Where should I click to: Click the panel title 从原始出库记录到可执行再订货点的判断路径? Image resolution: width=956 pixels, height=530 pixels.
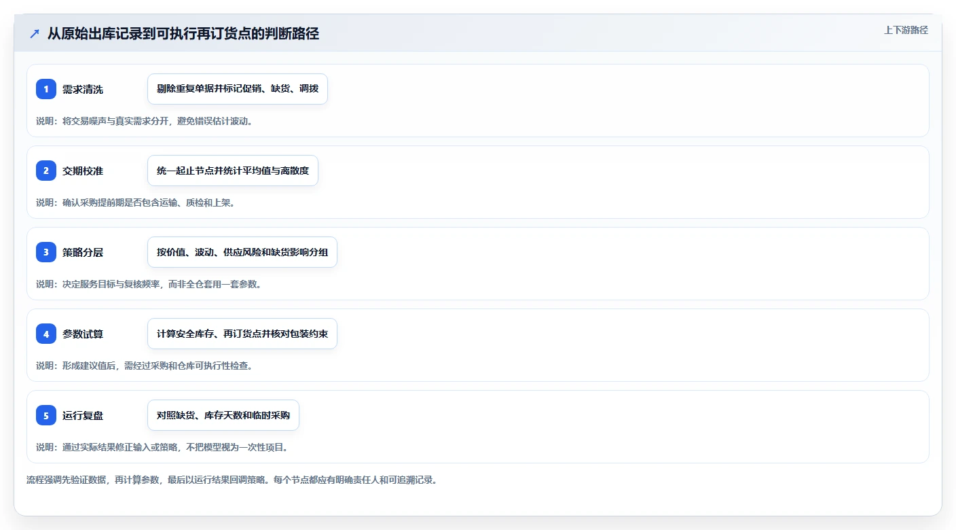point(183,34)
